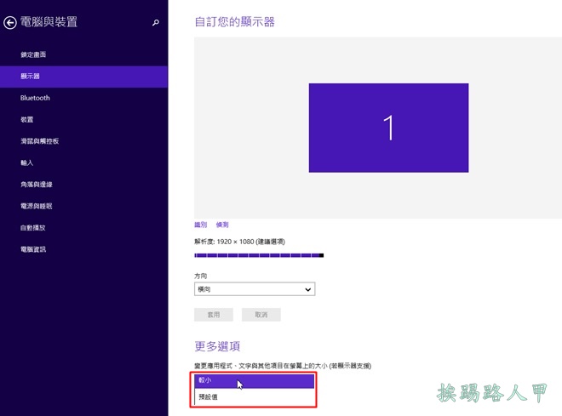The image size is (562, 416).
Task: Click the 偵測 link
Action: pyautogui.click(x=222, y=225)
